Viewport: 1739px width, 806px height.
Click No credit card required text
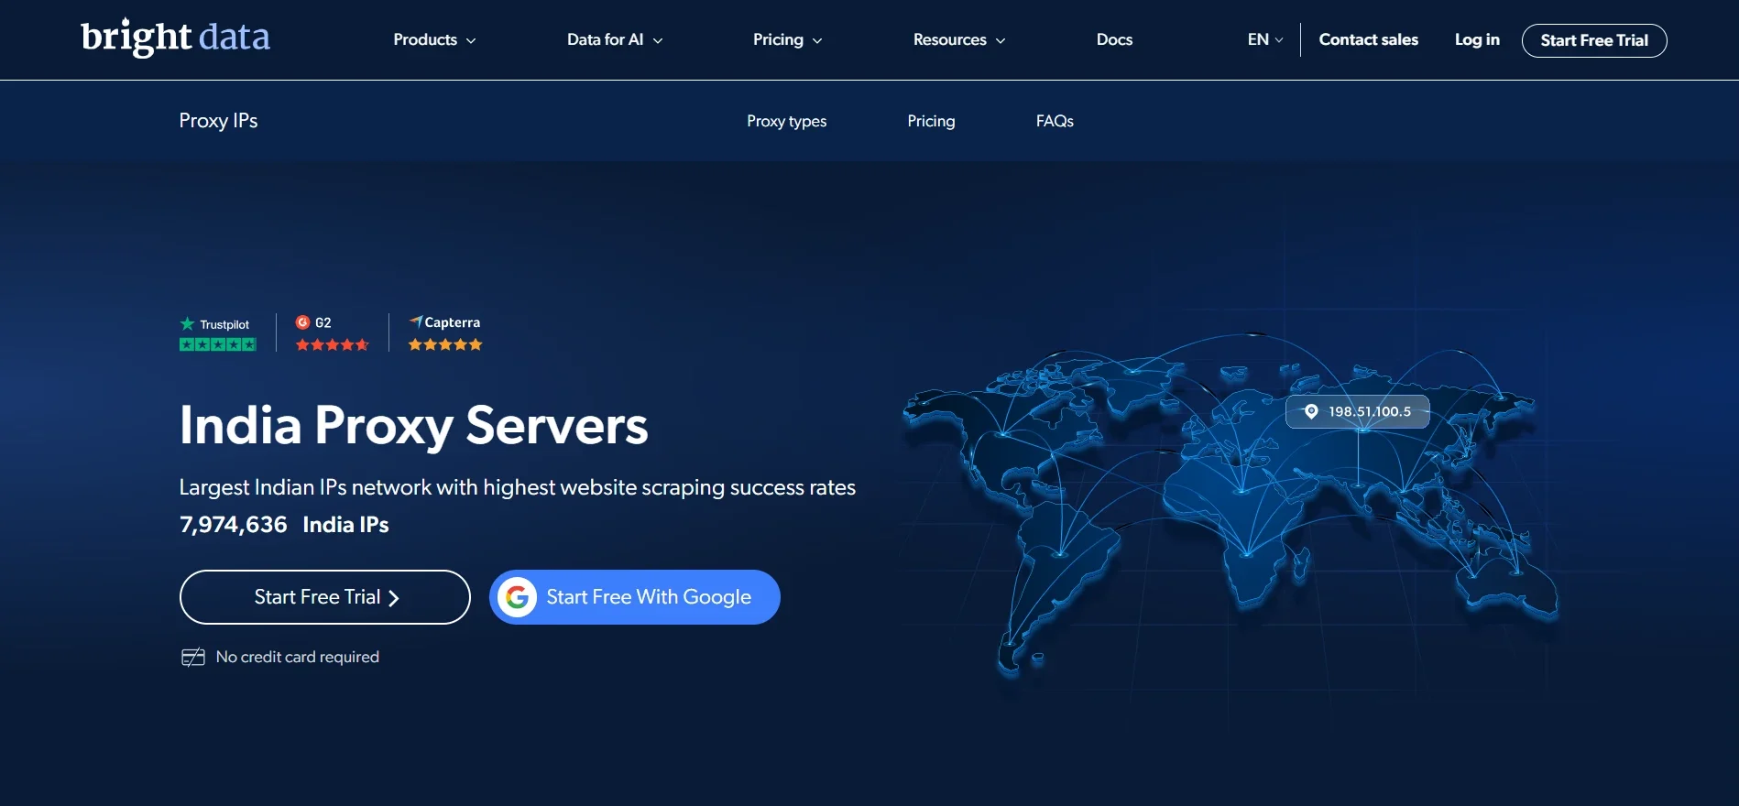point(297,657)
